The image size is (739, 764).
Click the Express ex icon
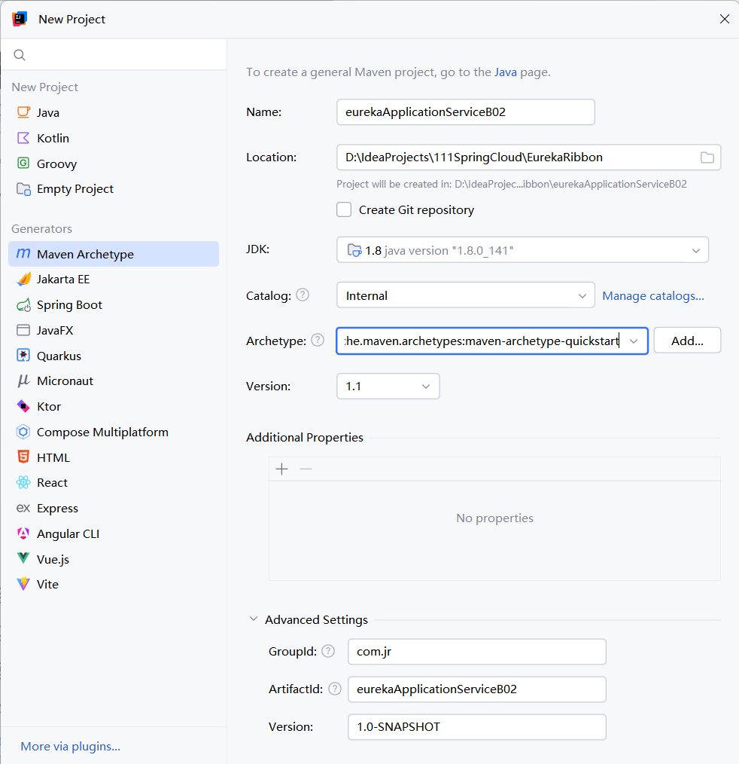click(x=23, y=508)
